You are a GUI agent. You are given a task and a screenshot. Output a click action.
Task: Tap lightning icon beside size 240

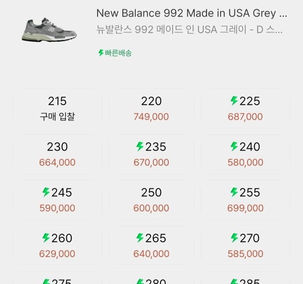[x=234, y=147]
